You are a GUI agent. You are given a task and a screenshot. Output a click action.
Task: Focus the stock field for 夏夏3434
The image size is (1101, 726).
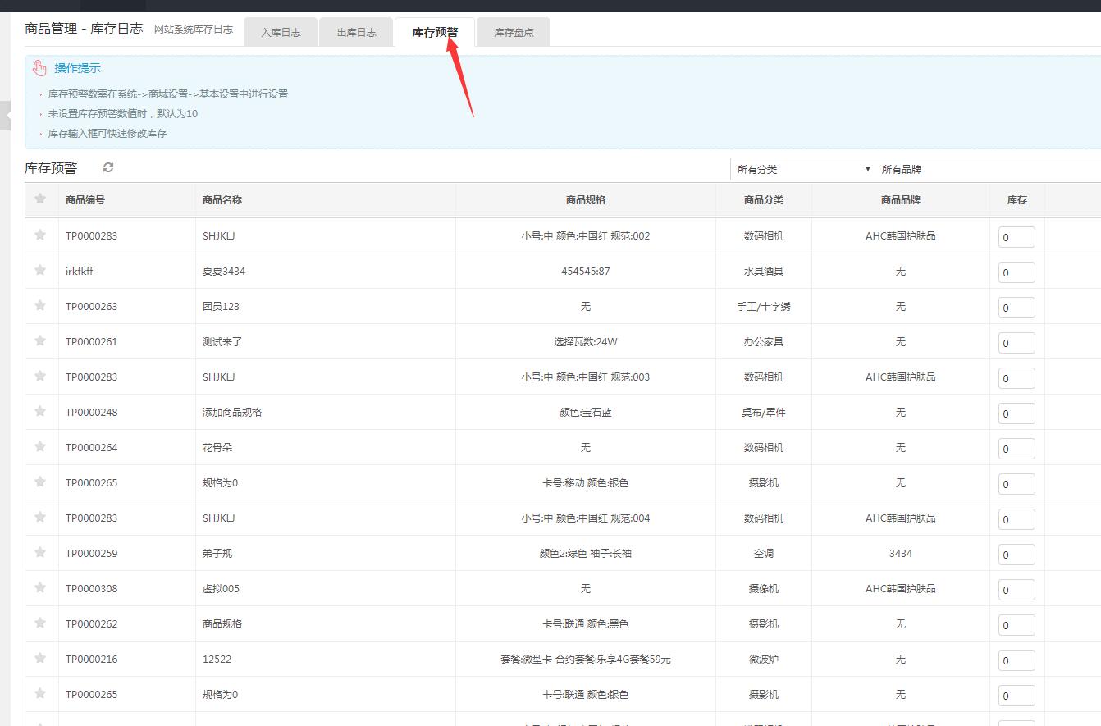coord(1016,272)
